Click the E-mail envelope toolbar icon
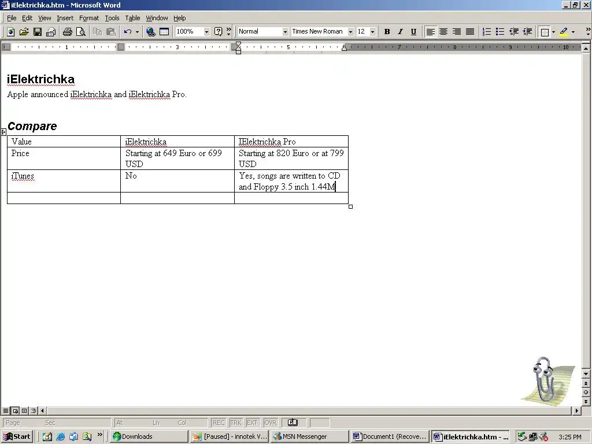 coord(51,32)
